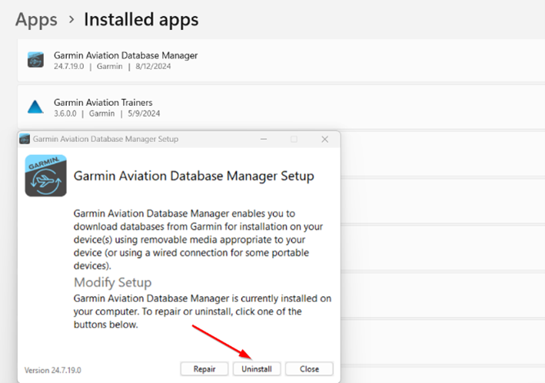
Task: Click the Garmin Aviation Database Manager Setup heading
Action: pos(194,176)
